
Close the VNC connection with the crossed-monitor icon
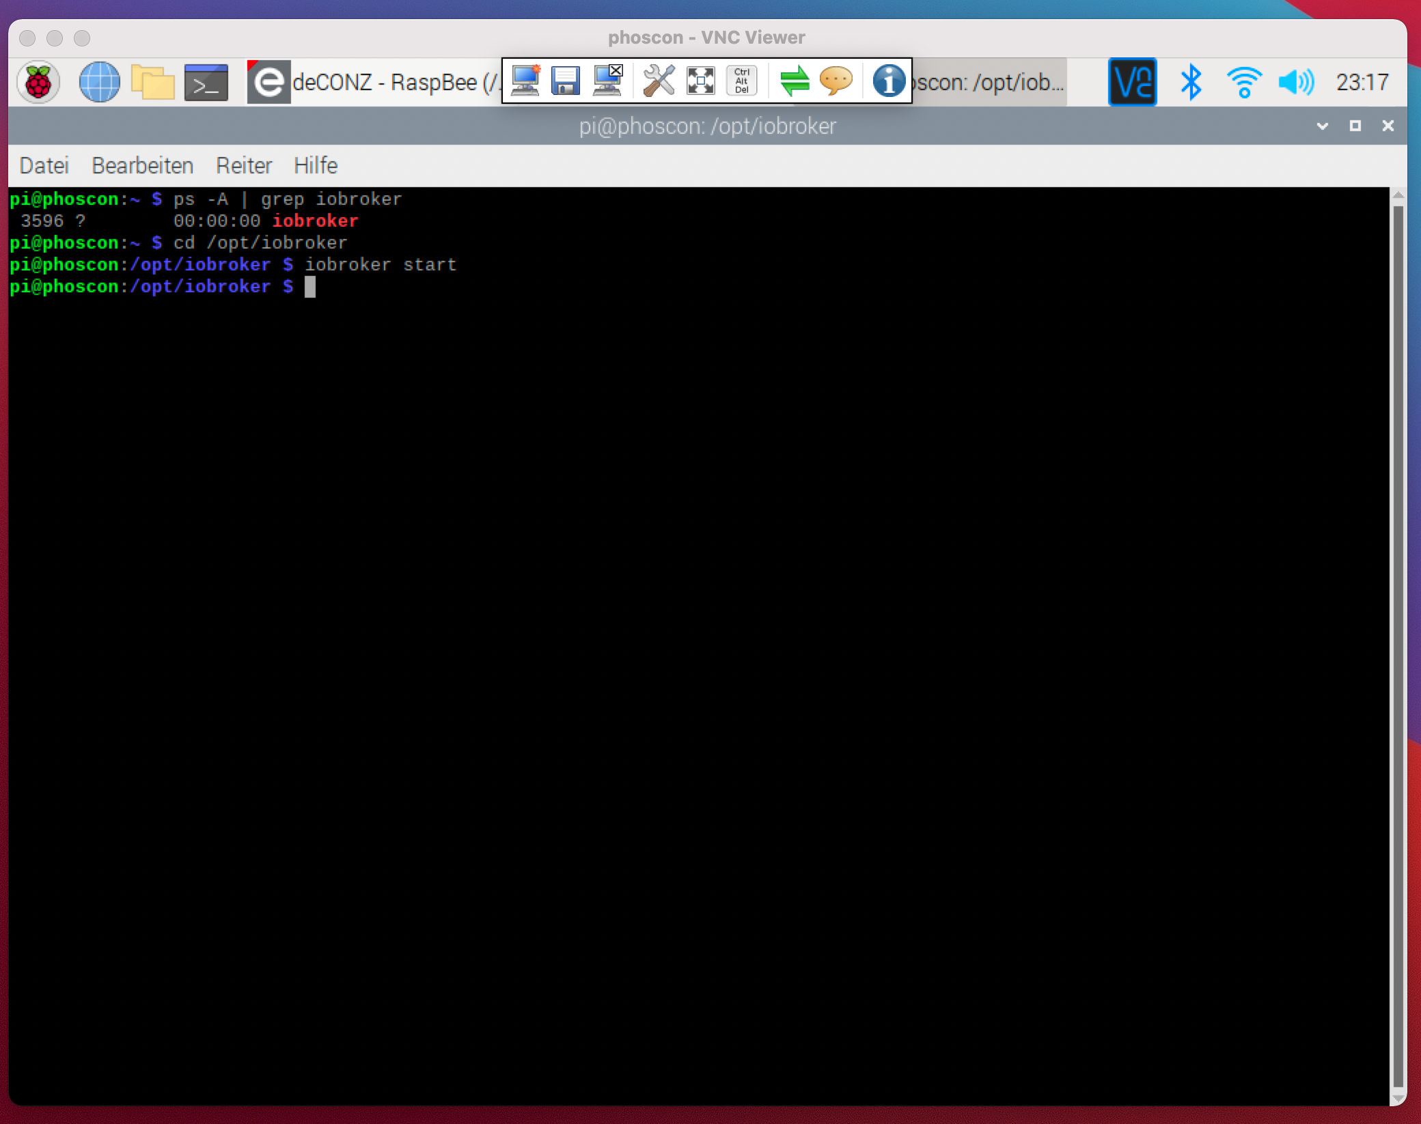click(x=607, y=81)
